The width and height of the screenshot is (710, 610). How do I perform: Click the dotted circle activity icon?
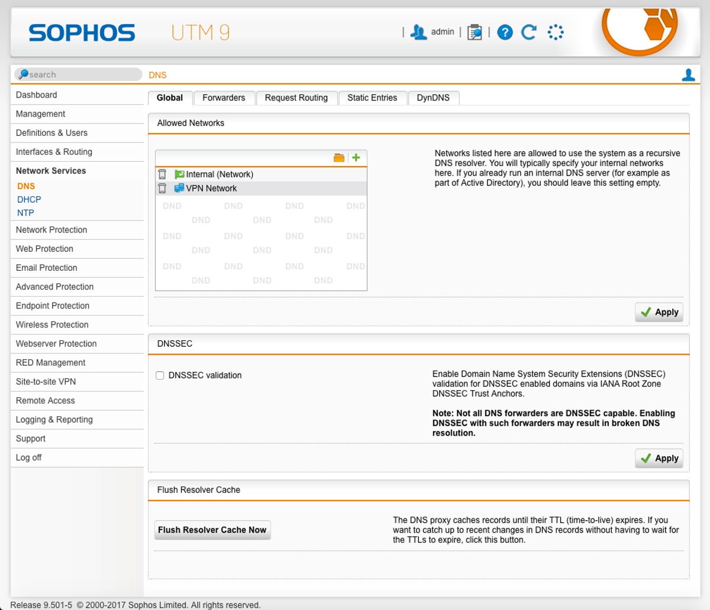[555, 33]
